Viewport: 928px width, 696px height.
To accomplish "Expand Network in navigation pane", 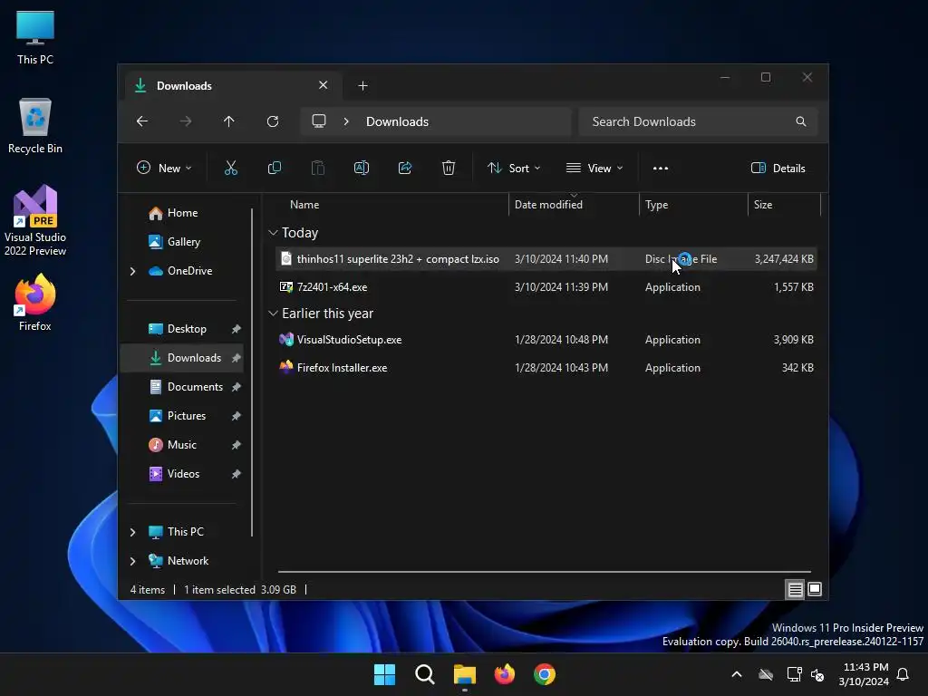I will (x=132, y=561).
